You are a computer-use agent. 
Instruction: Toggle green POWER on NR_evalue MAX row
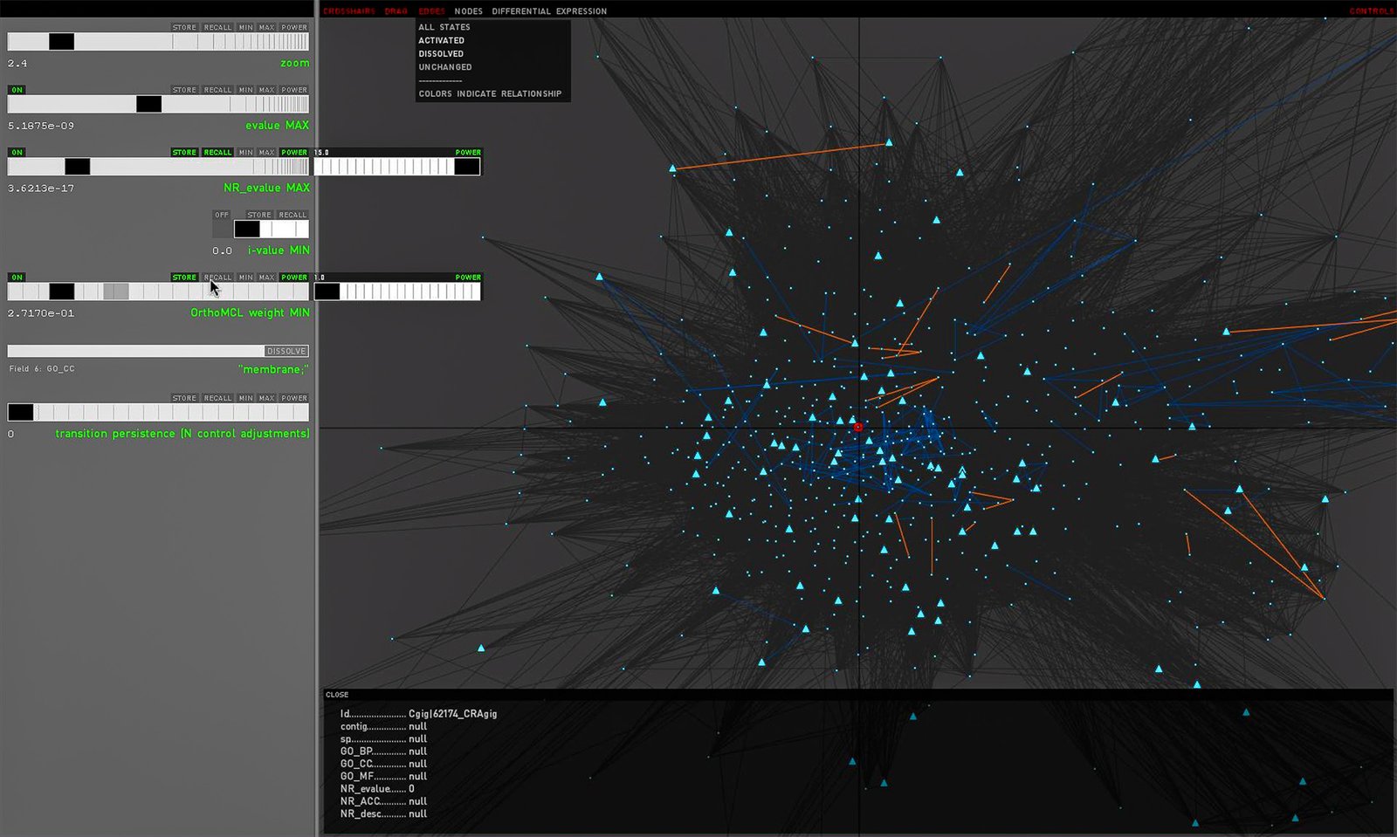pyautogui.click(x=294, y=152)
